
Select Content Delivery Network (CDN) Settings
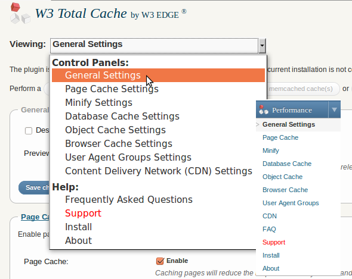(x=159, y=171)
